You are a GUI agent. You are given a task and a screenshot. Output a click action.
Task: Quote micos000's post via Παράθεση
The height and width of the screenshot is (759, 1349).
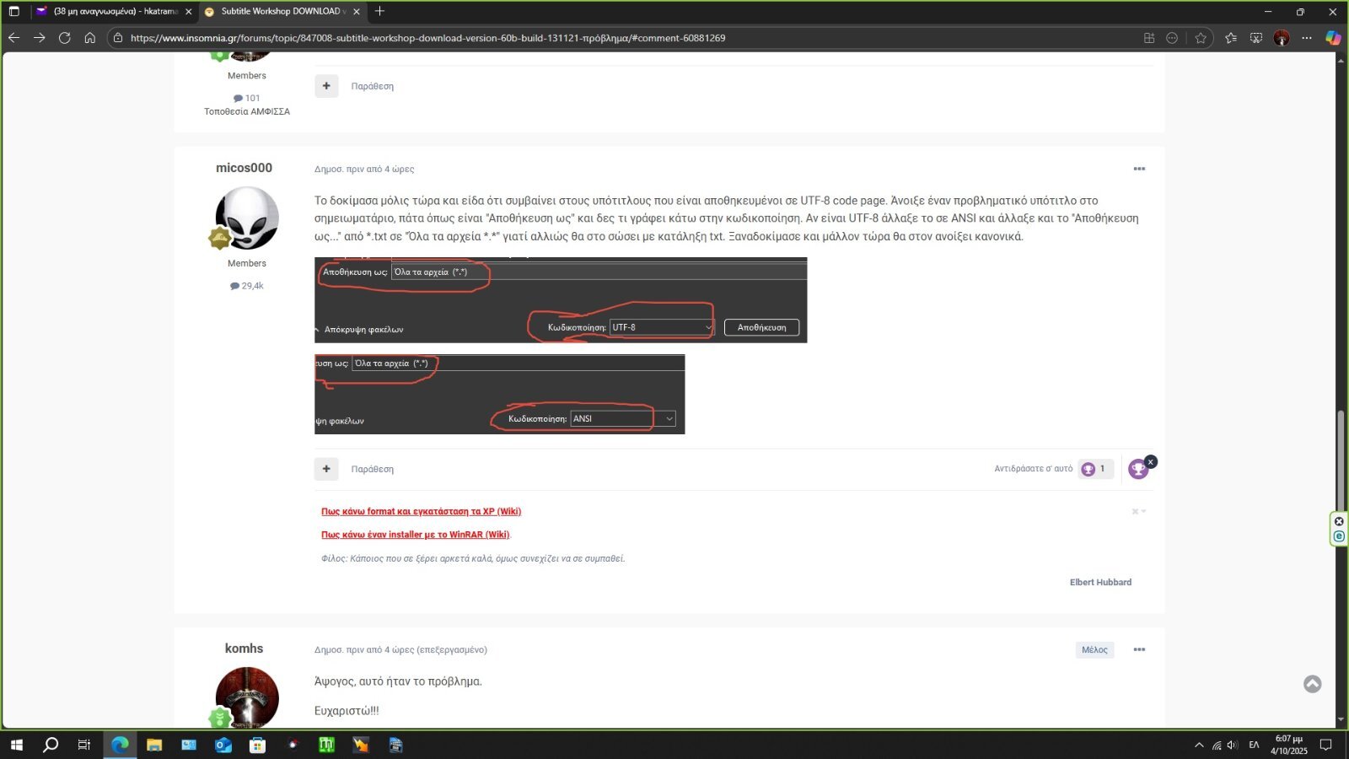pos(372,469)
